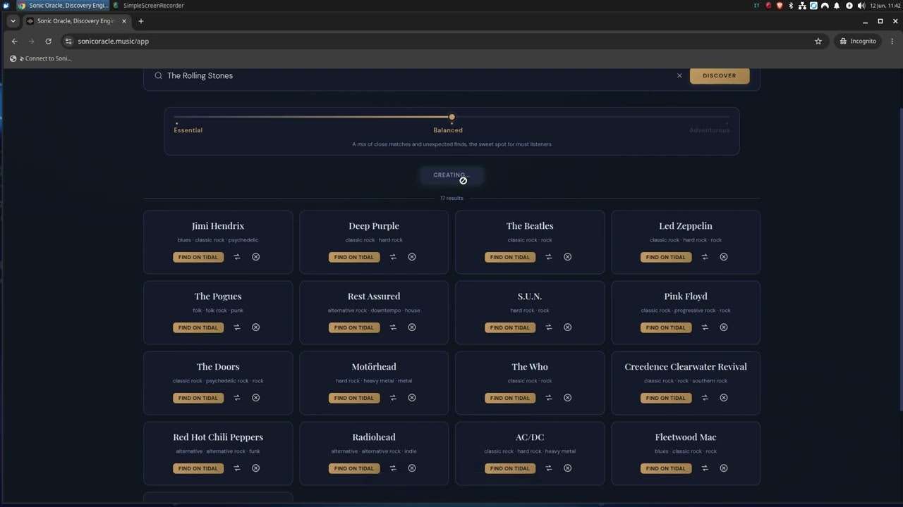Swap The Who suggestion
The image size is (903, 507).
(x=549, y=398)
